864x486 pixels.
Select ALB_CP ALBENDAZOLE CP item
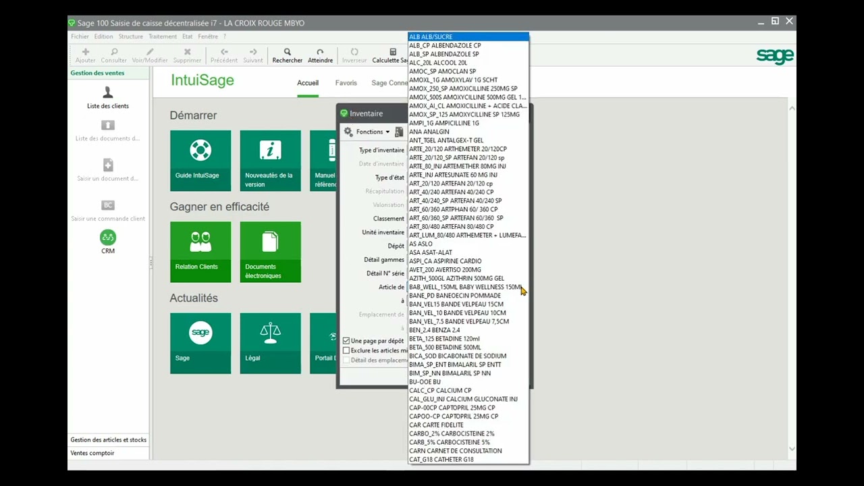(468, 46)
